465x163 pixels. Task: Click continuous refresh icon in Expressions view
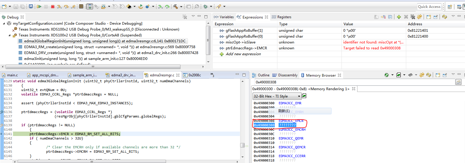tap(444, 17)
